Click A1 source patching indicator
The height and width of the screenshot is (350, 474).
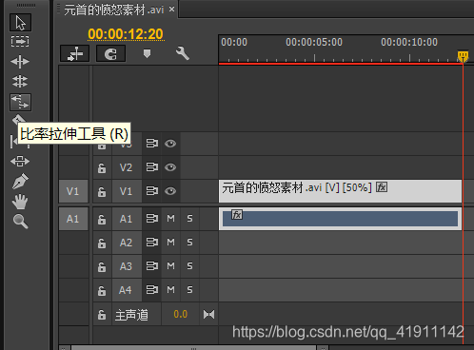coord(73,219)
